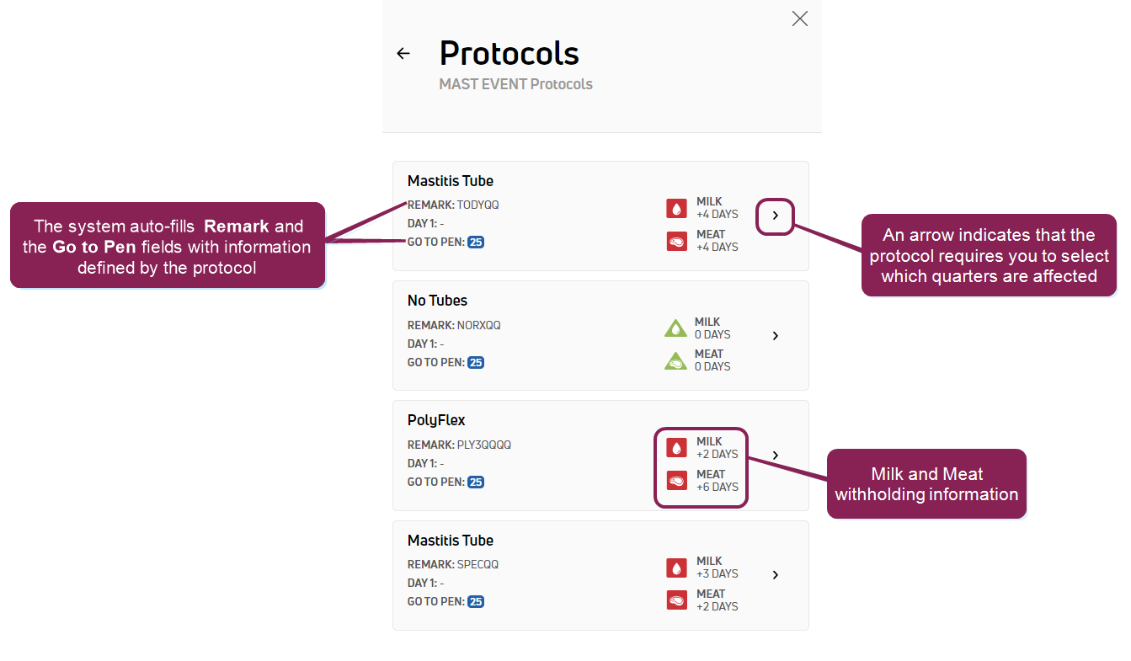
Task: Expand the No Tubes protocol chevron
Action: [x=776, y=336]
